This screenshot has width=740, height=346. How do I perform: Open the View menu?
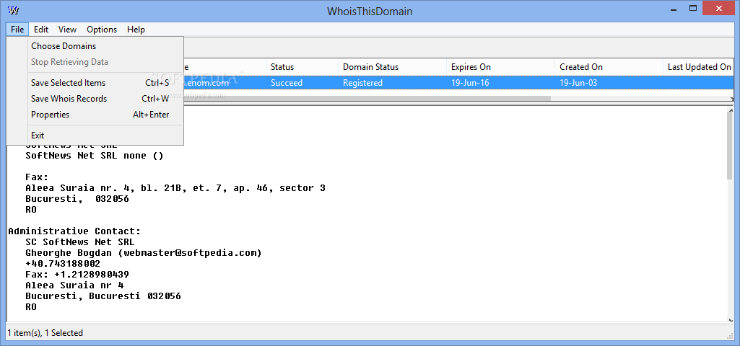[x=67, y=30]
